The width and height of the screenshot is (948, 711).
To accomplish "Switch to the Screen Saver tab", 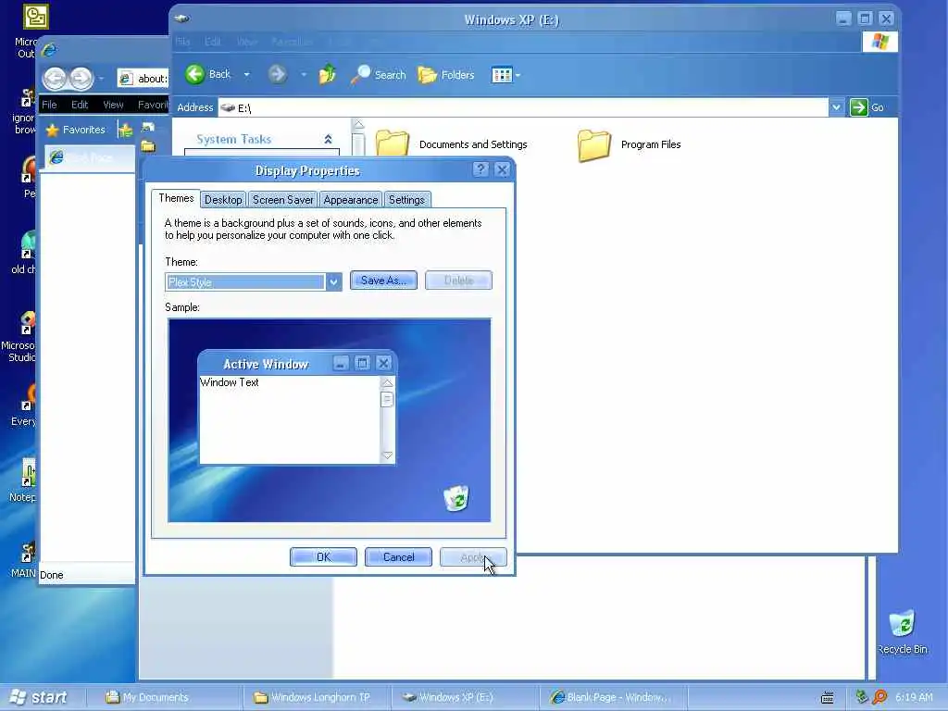I will coord(282,200).
